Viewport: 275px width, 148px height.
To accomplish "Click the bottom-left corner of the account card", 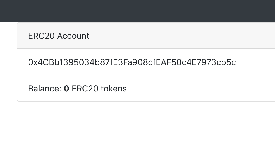I will tap(18, 100).
